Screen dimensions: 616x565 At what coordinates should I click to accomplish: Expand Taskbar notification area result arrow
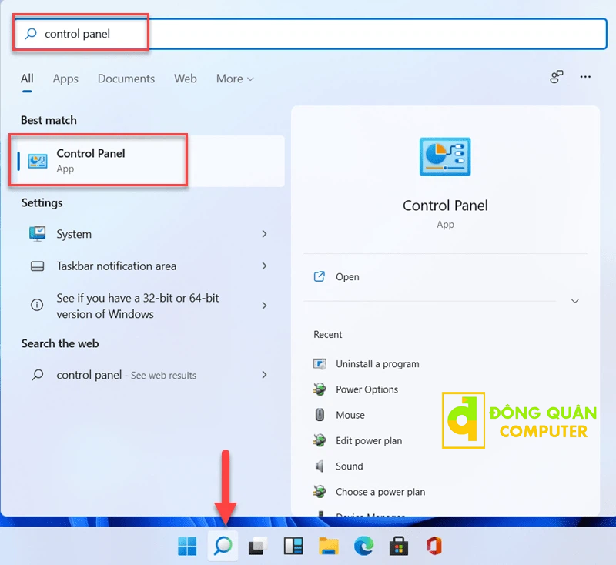coord(264,266)
